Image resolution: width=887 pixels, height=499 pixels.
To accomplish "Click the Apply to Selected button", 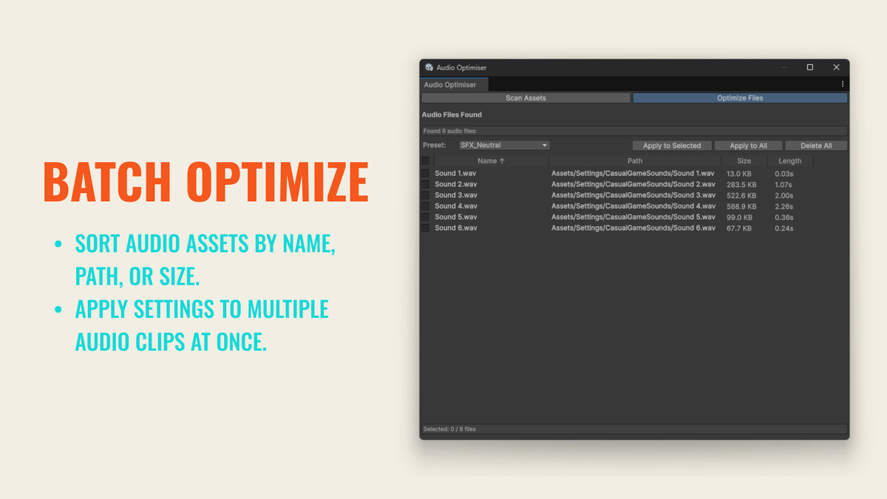I will pyautogui.click(x=672, y=145).
